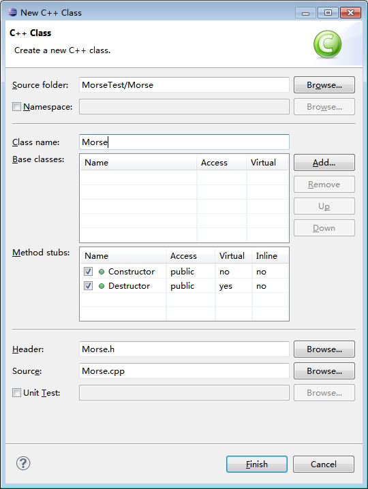Click the green dot beside Constructor
The width and height of the screenshot is (368, 489).
click(x=102, y=272)
